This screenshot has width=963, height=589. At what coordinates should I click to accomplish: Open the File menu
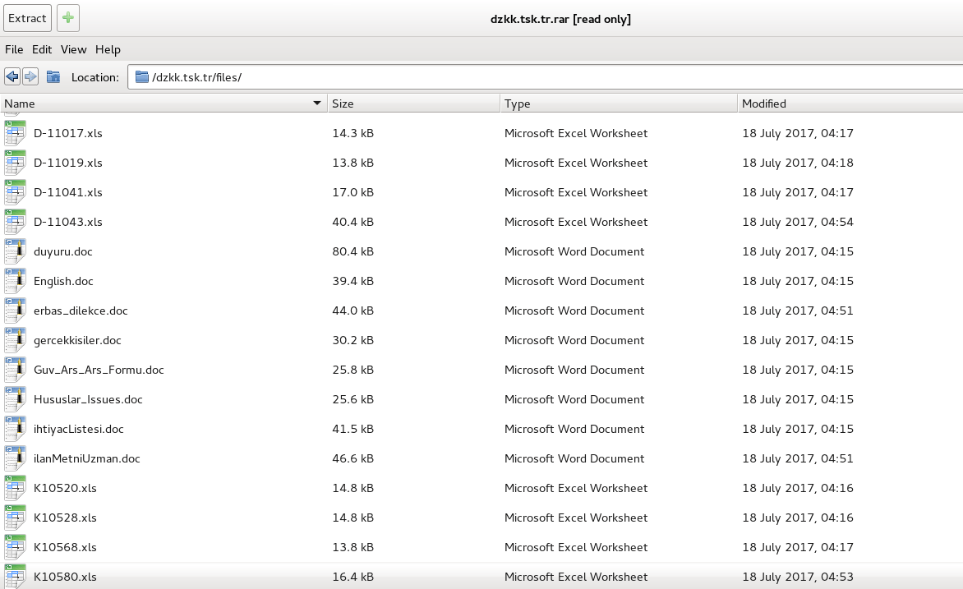pyautogui.click(x=14, y=49)
